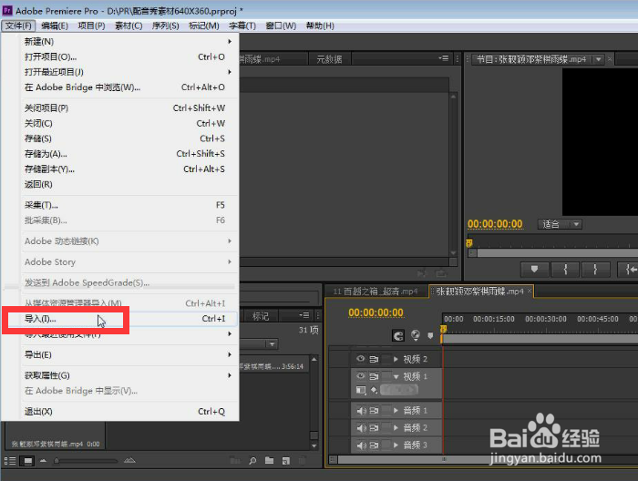
Task: Click the Set Encore chapter marker icon
Action: pos(416,335)
